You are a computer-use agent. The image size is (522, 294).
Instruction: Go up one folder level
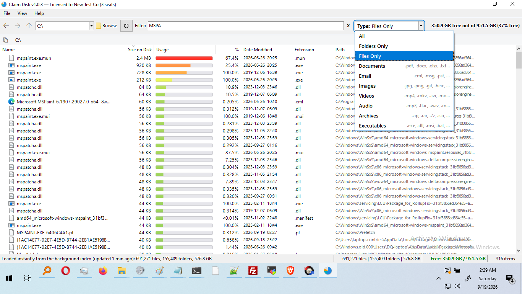pyautogui.click(x=29, y=26)
